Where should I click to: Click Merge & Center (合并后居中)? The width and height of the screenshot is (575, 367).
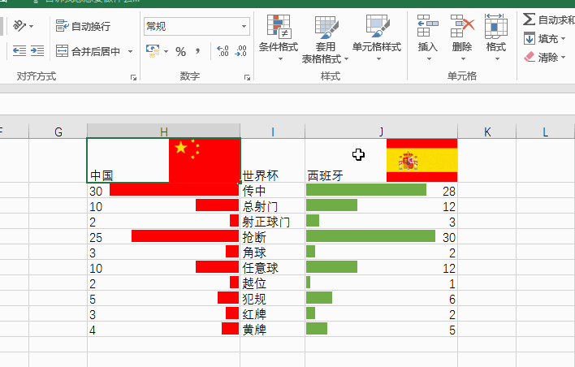tap(88, 51)
